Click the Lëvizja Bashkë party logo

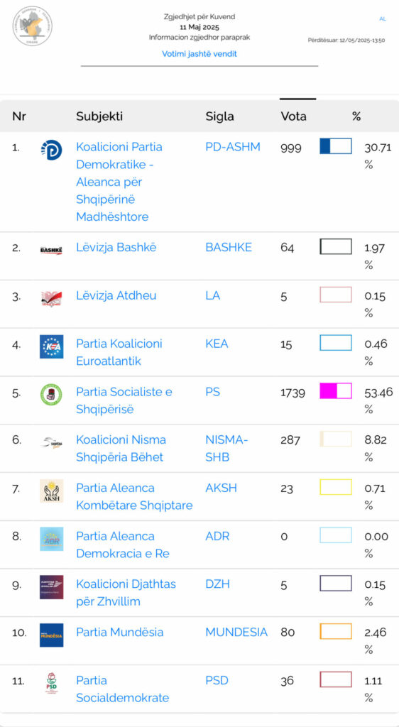coord(51,251)
